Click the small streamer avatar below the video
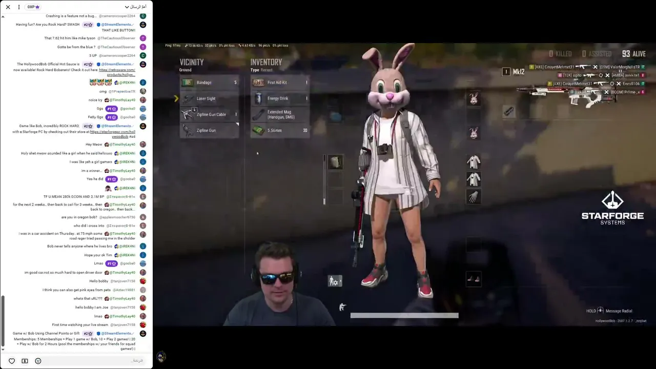The width and height of the screenshot is (656, 369). pos(161,357)
